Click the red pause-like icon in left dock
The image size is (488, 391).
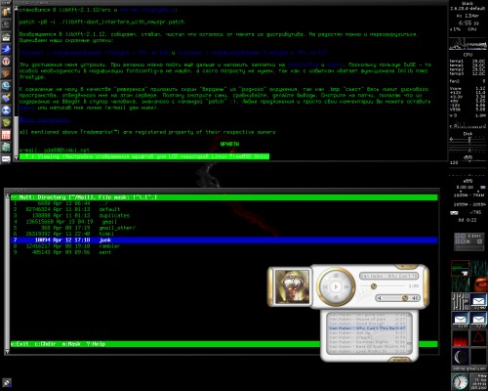[6, 62]
